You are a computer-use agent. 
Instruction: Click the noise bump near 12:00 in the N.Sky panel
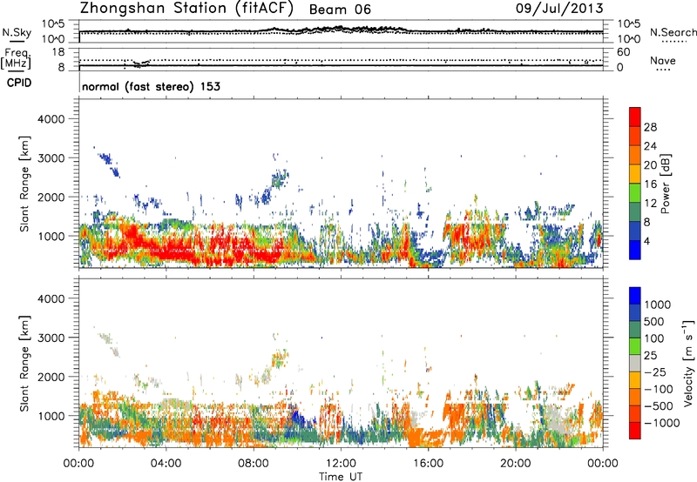341,29
